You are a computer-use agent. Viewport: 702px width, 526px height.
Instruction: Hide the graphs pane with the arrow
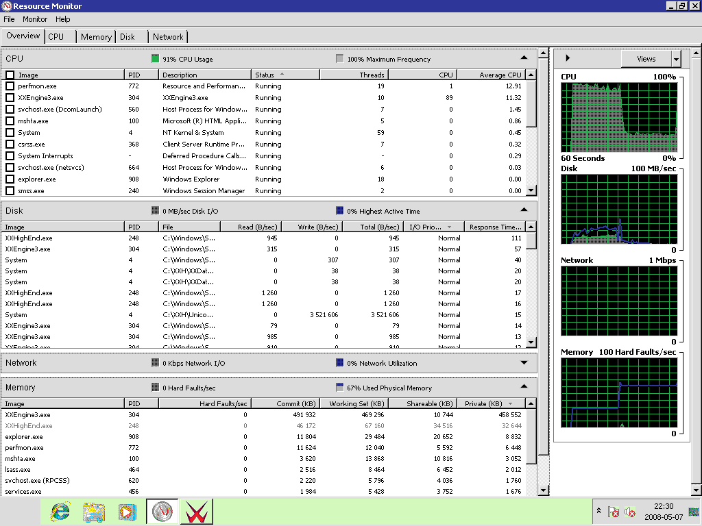click(x=568, y=58)
